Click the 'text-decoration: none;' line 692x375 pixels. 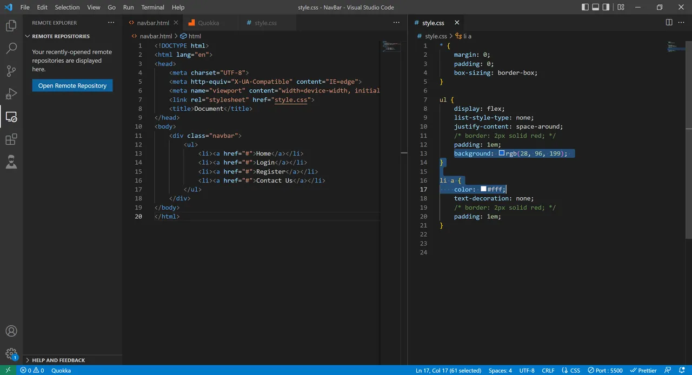[x=494, y=198]
